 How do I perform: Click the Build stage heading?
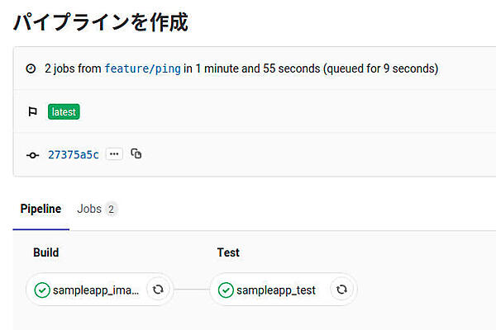coord(45,252)
